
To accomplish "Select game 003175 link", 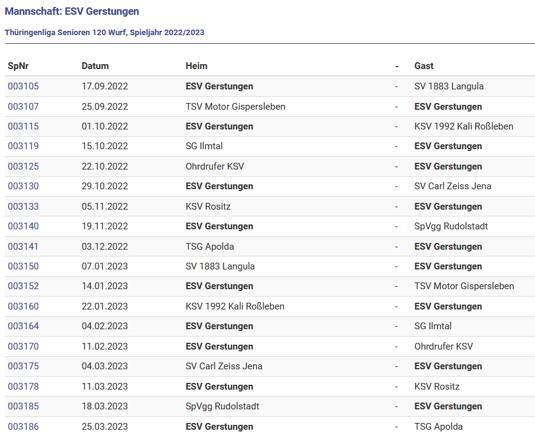I will pyautogui.click(x=23, y=366).
